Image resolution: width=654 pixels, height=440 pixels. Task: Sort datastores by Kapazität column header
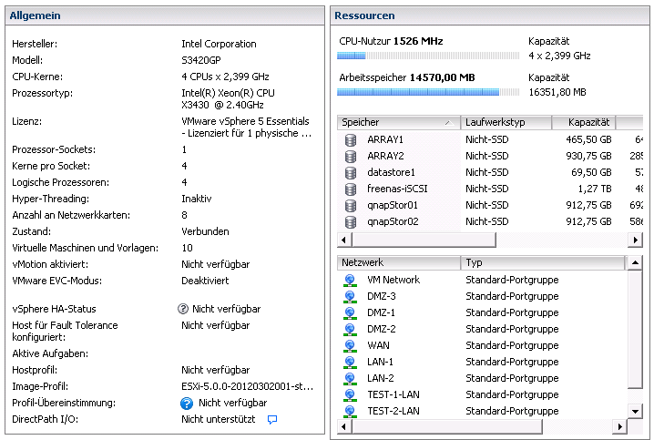tap(583, 122)
